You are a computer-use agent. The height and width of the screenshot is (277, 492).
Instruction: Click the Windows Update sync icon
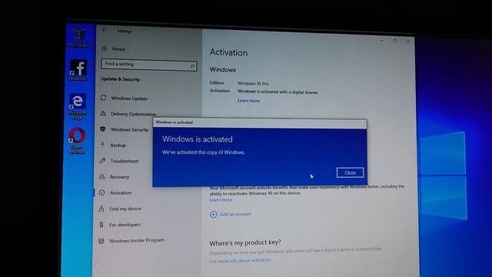click(x=103, y=98)
